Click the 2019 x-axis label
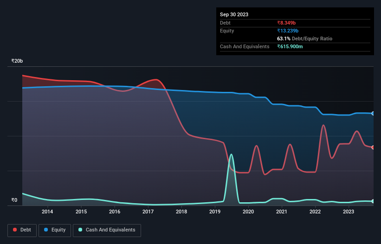This screenshot has width=381, height=244. (215, 212)
